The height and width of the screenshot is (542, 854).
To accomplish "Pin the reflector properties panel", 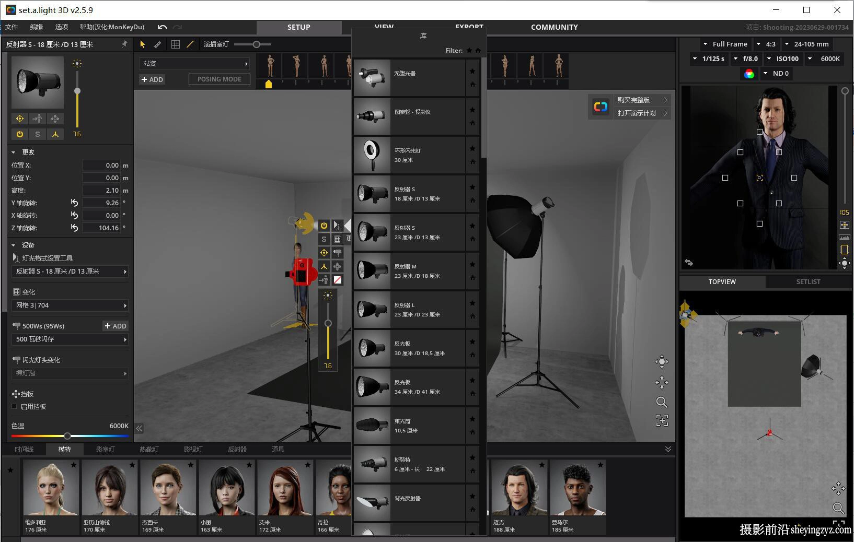I will (x=124, y=44).
